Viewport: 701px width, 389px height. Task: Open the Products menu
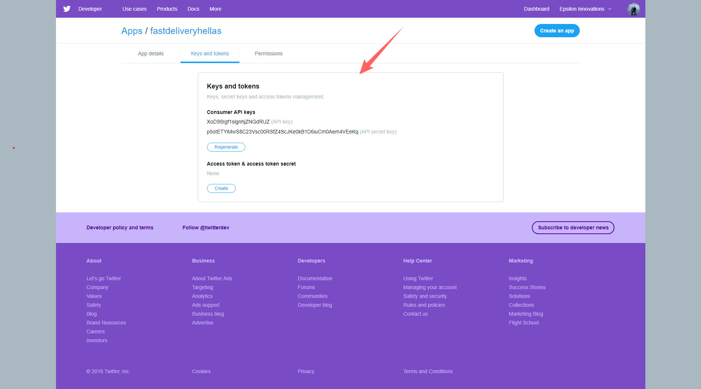(167, 9)
